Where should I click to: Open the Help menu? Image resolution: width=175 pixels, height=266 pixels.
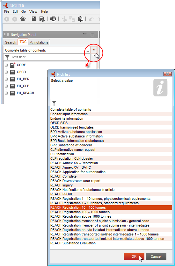click(x=44, y=11)
